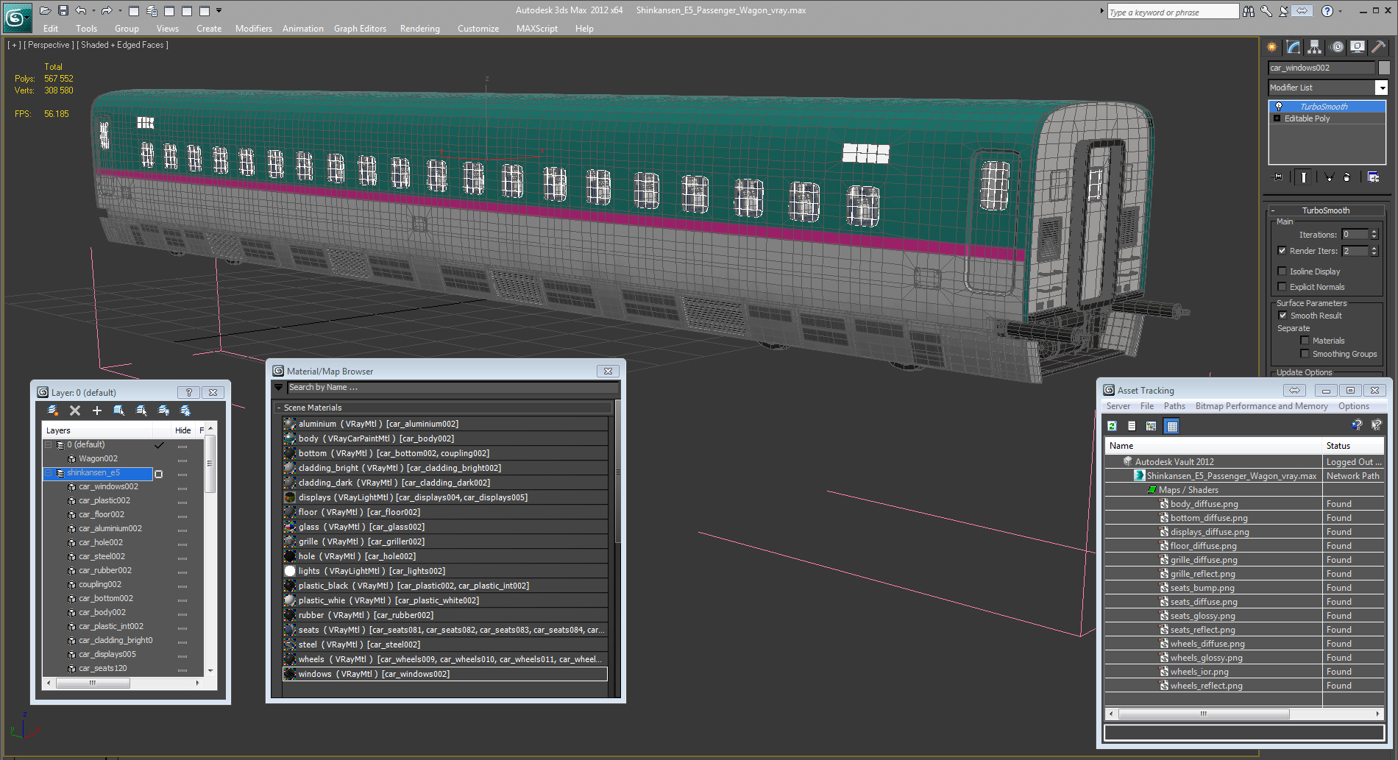Image resolution: width=1398 pixels, height=760 pixels.
Task: Click object color swatch beside car_windows002
Action: (x=1384, y=68)
